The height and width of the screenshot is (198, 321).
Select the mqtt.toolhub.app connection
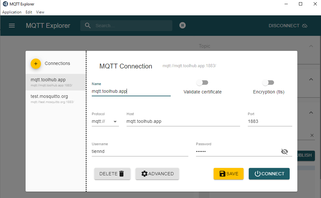56,82
